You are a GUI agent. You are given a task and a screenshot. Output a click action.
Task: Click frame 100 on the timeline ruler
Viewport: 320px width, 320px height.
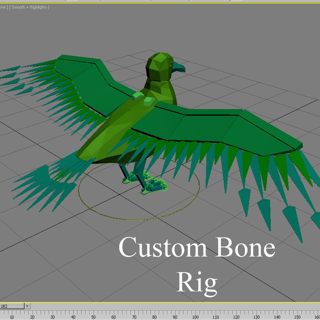tap(195, 317)
